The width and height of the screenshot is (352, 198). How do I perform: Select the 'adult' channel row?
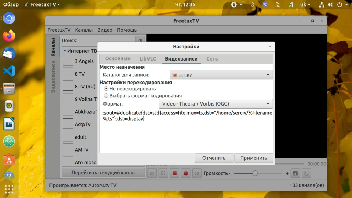(80, 137)
